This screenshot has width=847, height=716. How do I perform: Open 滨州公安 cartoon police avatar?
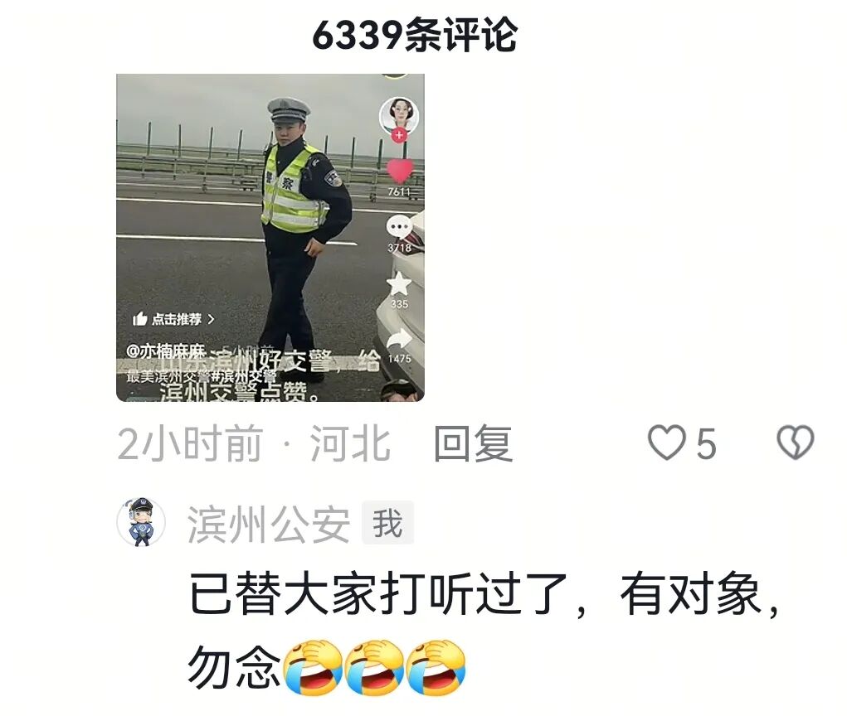tap(141, 522)
